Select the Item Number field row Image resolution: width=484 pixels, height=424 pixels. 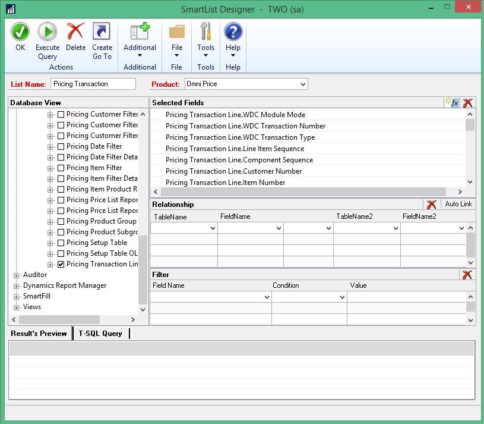(308, 183)
